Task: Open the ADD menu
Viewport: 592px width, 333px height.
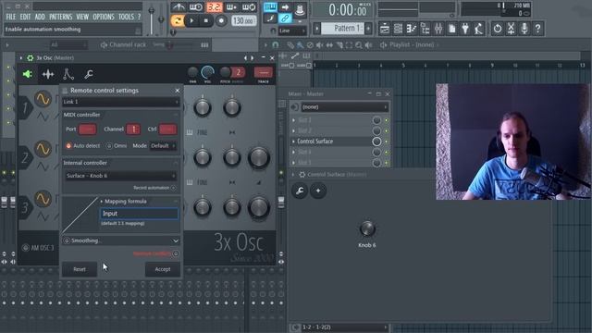Action: (40, 17)
